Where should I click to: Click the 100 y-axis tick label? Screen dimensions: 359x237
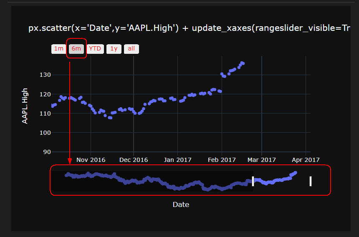45,133
